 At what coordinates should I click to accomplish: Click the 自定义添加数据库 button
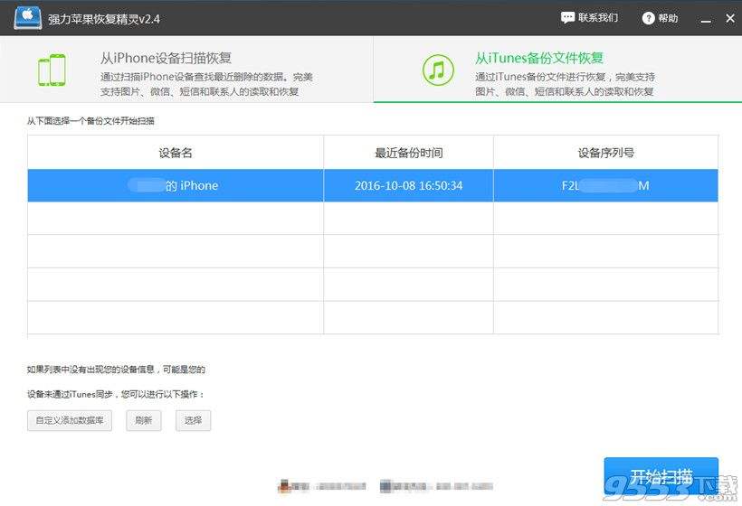(x=70, y=420)
